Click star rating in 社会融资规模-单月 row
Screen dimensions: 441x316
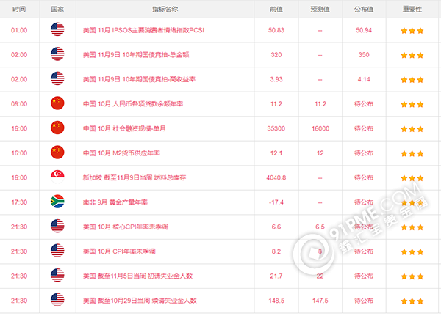pos(412,128)
